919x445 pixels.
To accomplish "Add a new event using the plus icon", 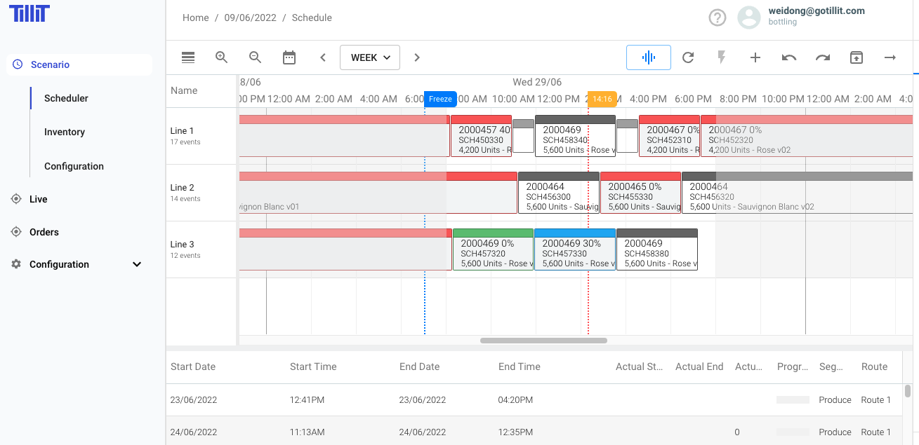I will pos(755,57).
